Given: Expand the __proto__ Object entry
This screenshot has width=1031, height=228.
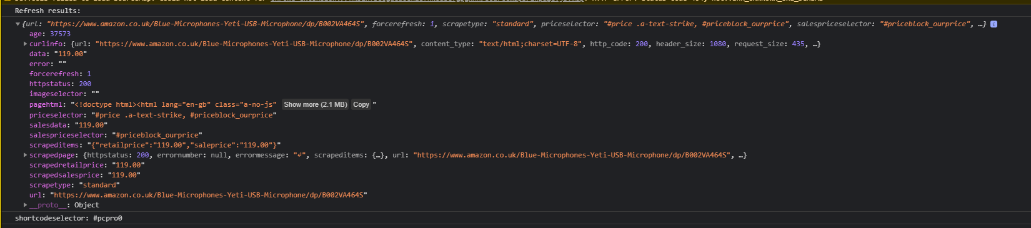Looking at the screenshot, I should pos(25,205).
